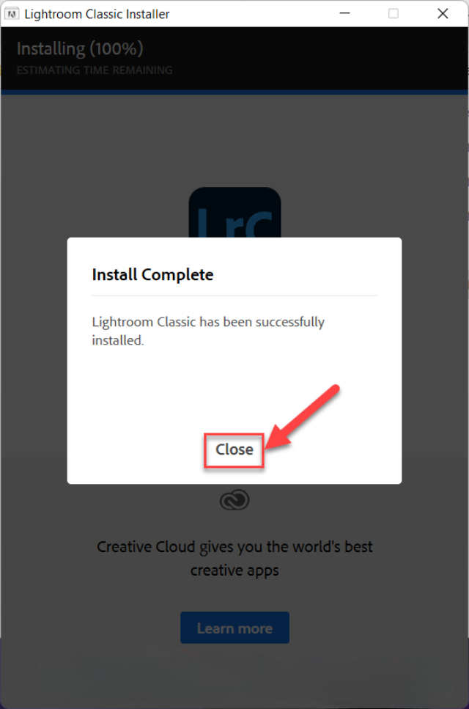The image size is (469, 709).
Task: Click the successfully installed message text
Action: (208, 331)
